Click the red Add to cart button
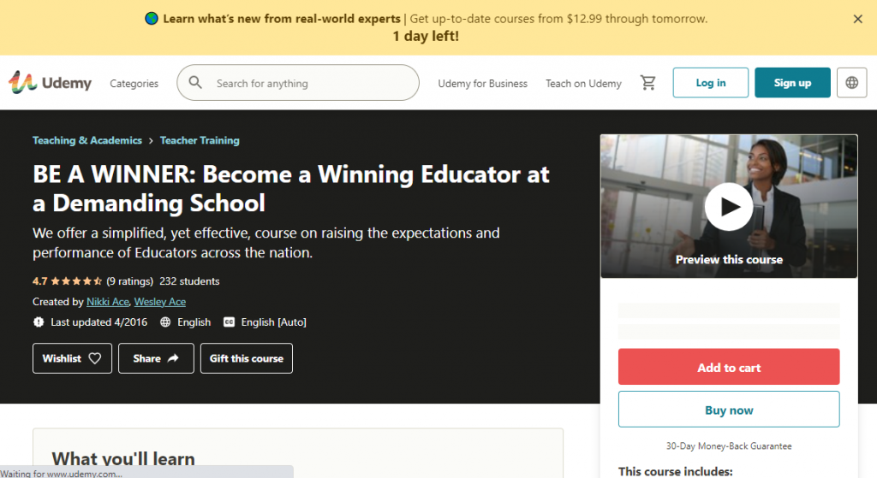 pyautogui.click(x=729, y=368)
